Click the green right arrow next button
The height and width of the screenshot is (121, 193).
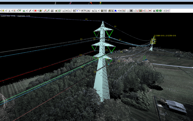click(160, 11)
